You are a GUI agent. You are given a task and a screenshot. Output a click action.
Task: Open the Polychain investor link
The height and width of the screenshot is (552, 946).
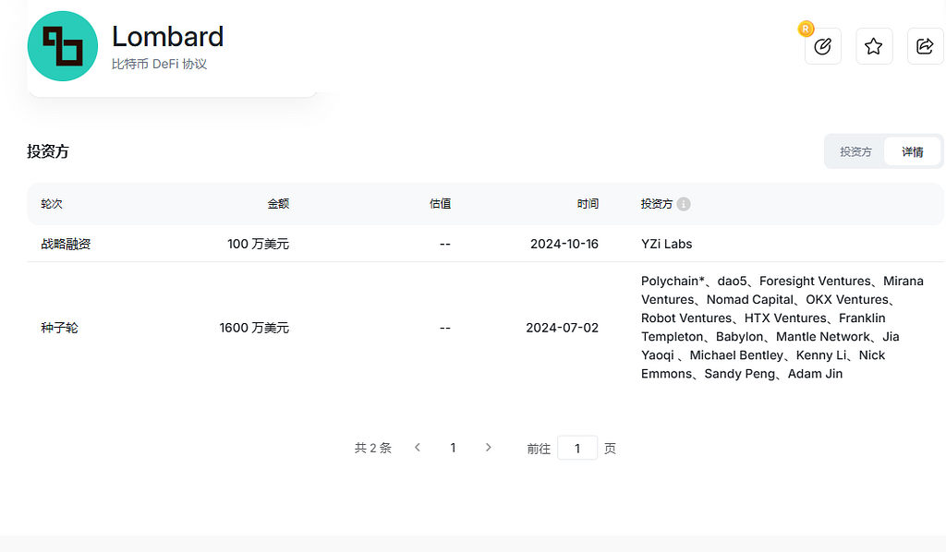click(673, 281)
